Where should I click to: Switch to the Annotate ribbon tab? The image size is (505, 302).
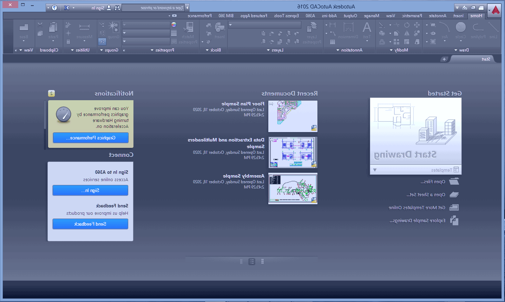pos(438,16)
